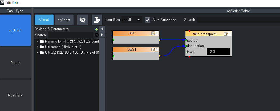Viewport: 280px width, 111px height.
Task: Toggle the crossed-eye visibility button
Action: [x=83, y=20]
